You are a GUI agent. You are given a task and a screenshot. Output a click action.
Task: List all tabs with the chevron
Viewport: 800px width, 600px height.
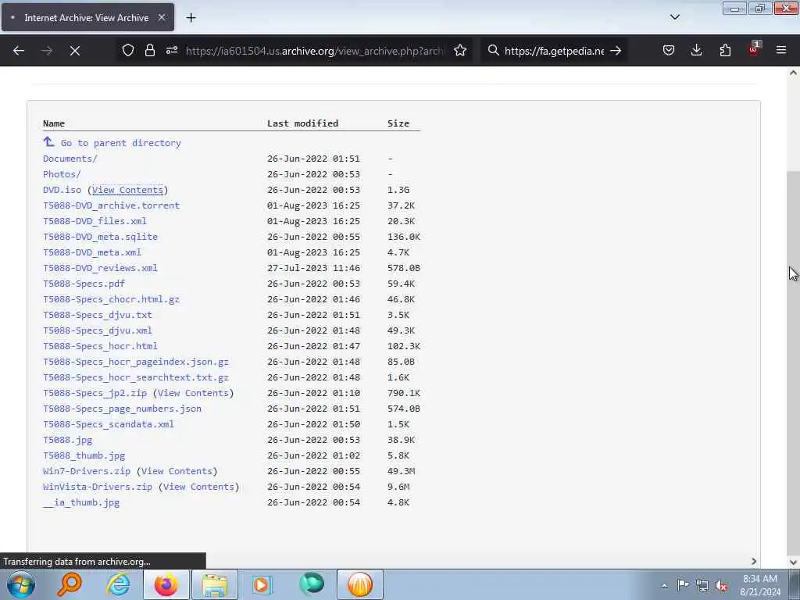coord(675,17)
